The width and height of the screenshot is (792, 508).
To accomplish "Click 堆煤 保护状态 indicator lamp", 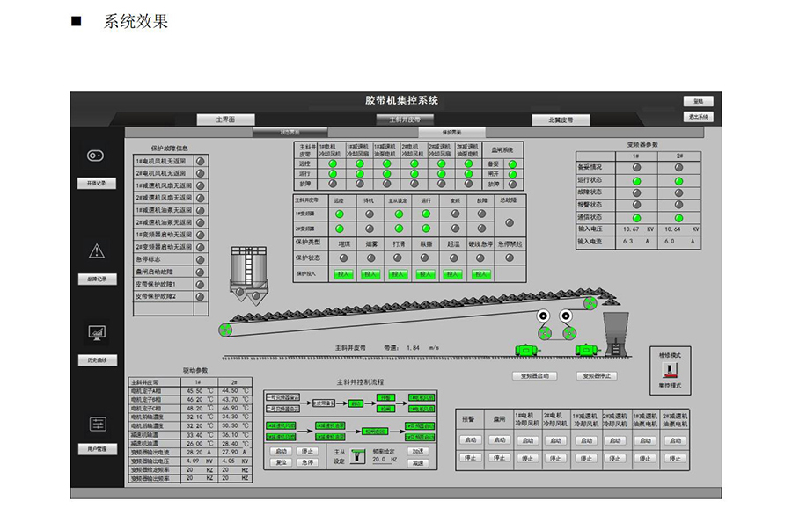I will click(343, 258).
